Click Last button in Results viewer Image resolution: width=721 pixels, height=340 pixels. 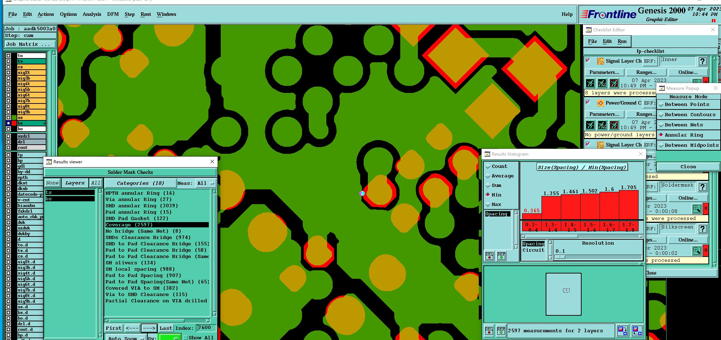pos(165,328)
